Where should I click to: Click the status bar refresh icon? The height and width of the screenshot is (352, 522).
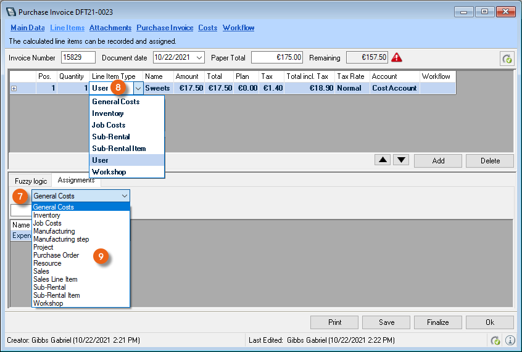pos(495,340)
